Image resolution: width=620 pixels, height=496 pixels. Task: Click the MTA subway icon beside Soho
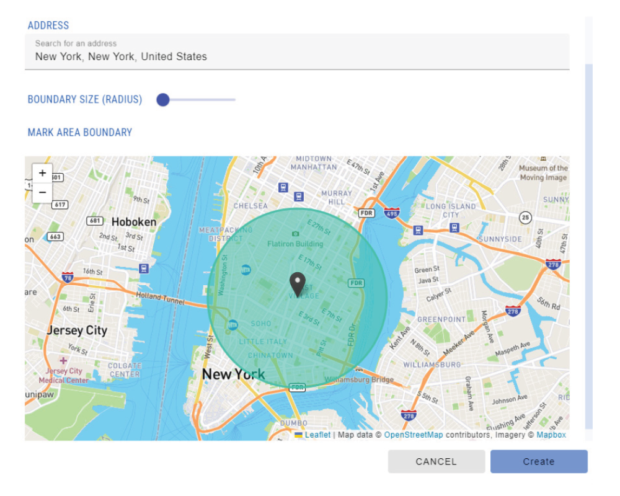coord(232,324)
